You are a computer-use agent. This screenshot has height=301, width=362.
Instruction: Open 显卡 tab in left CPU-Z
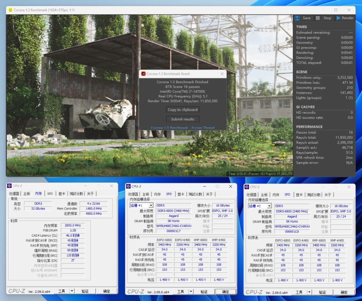[x=62, y=194]
